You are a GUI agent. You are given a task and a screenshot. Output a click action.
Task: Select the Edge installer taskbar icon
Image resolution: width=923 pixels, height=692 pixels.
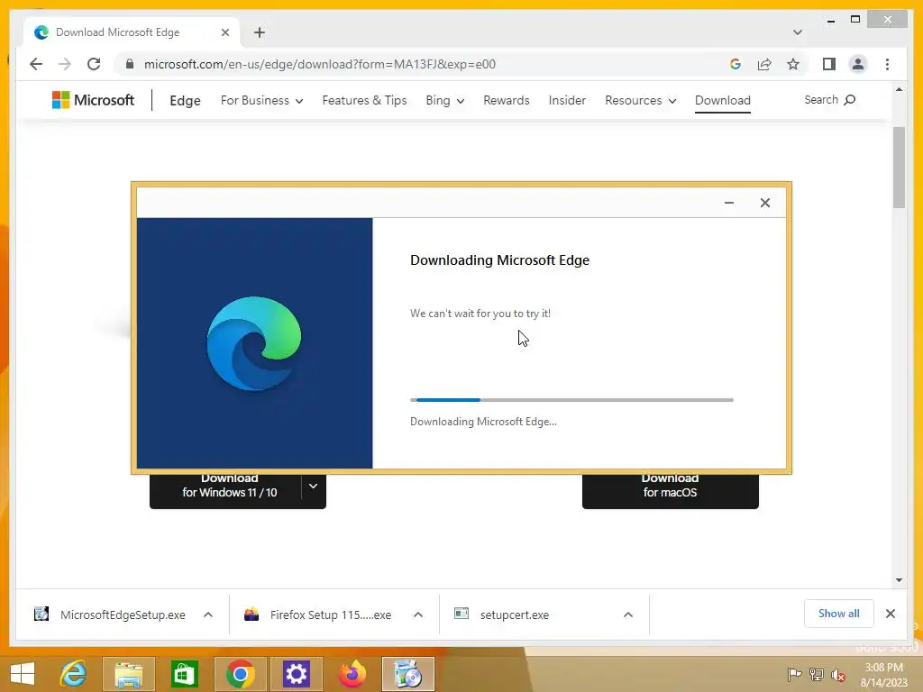408,674
